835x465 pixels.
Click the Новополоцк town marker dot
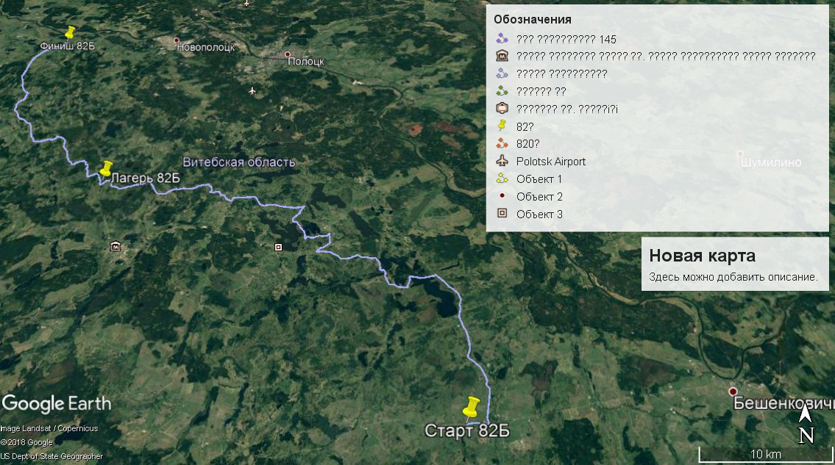tap(177, 40)
